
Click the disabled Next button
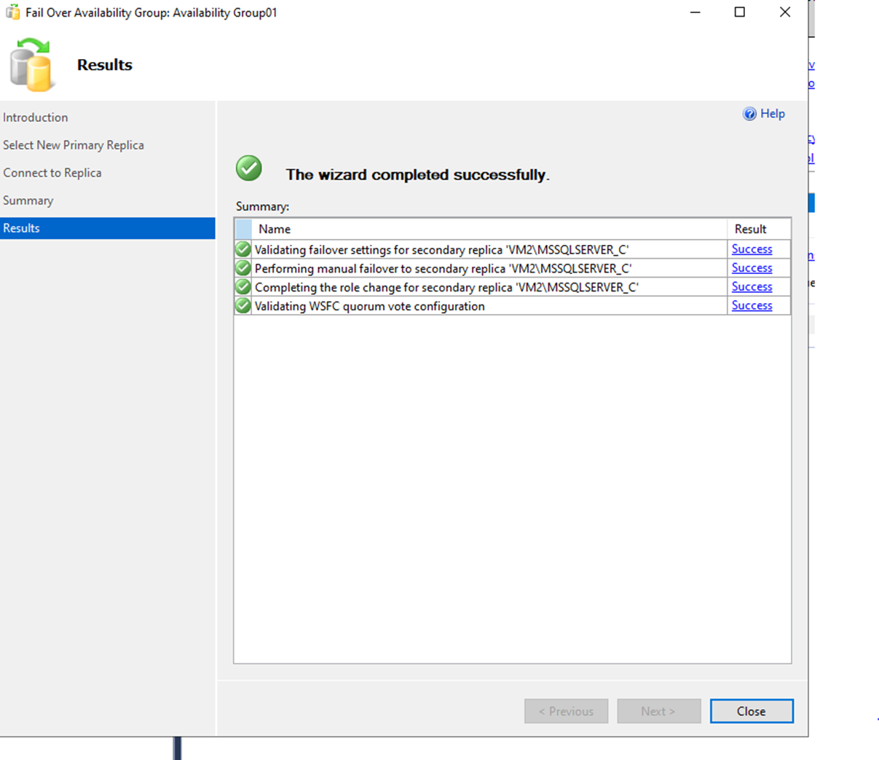pyautogui.click(x=659, y=711)
